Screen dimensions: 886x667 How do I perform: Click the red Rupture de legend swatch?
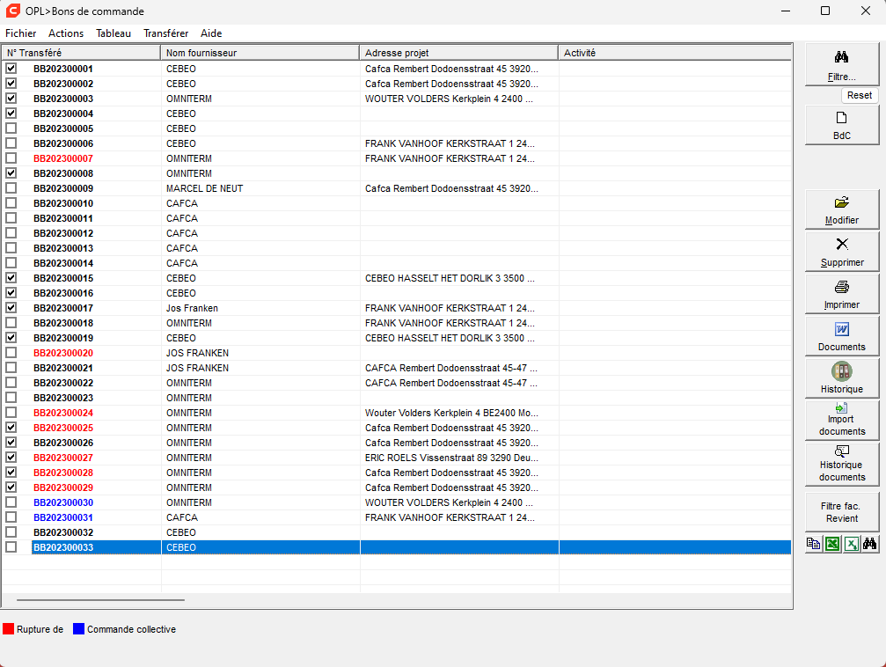coord(9,629)
